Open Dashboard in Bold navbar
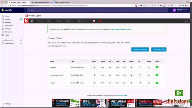This screenshot has width=192, height=108. pyautogui.click(x=40, y=21)
